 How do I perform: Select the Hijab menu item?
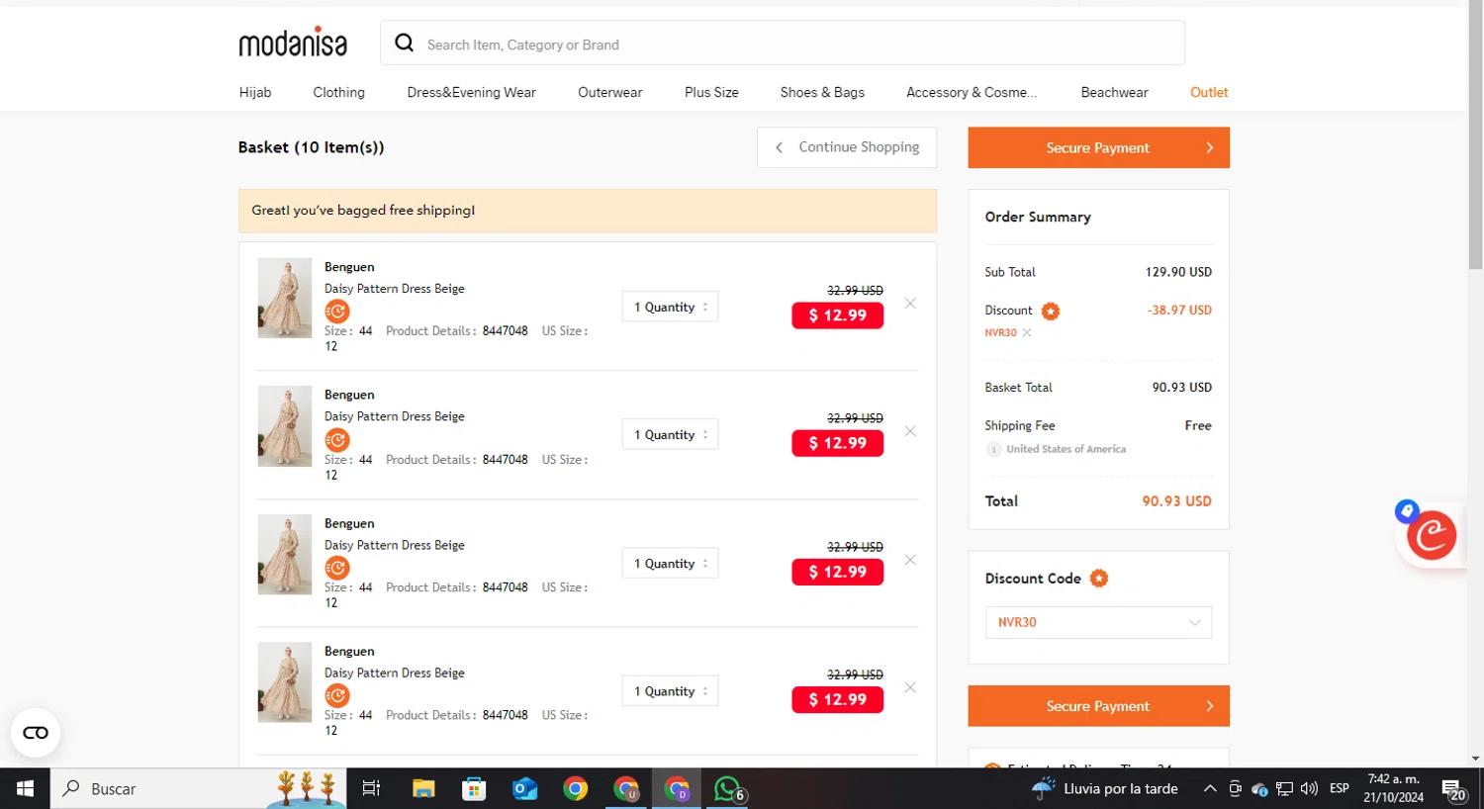point(255,92)
